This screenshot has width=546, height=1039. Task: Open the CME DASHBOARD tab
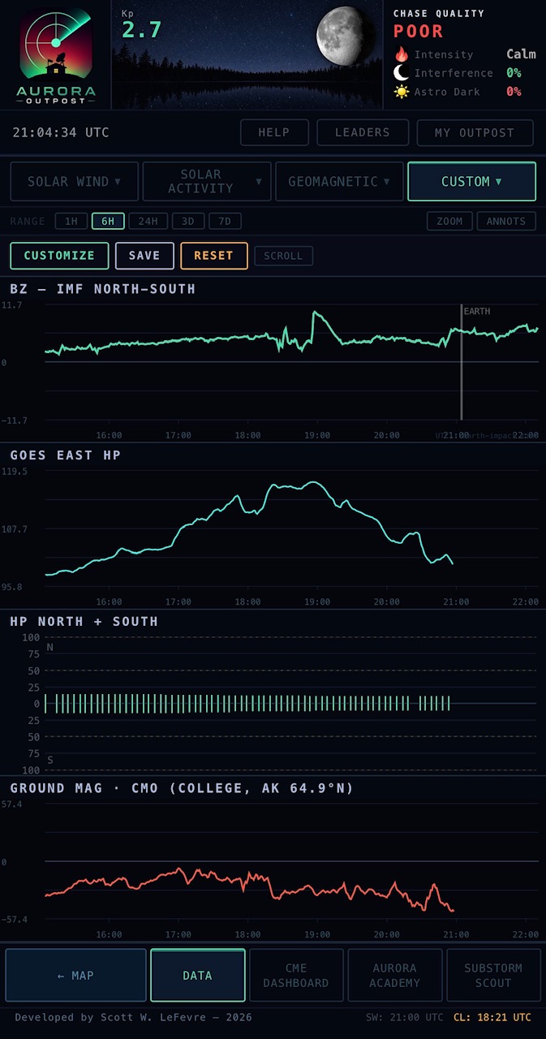point(296,975)
